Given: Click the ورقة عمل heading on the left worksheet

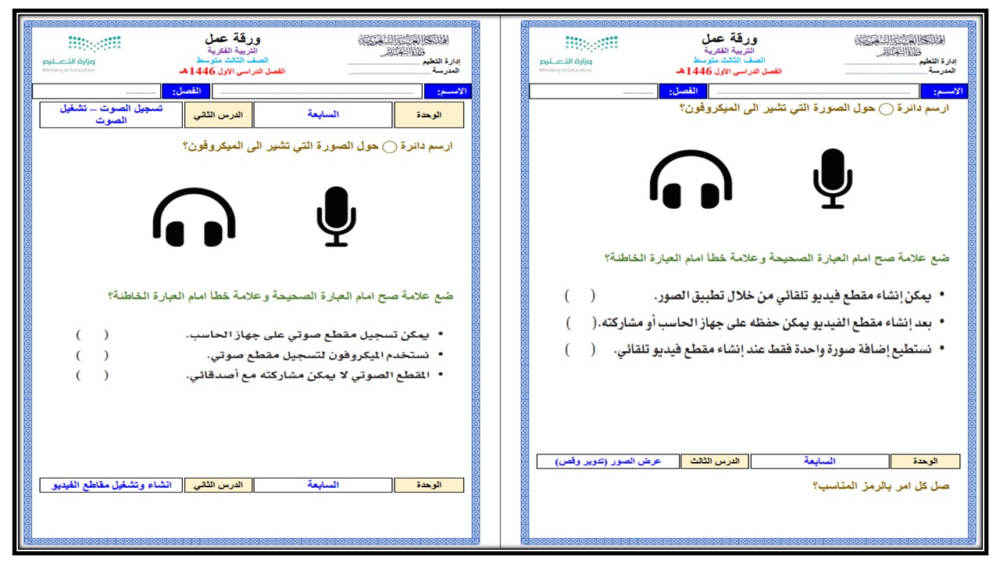Looking at the screenshot, I should click(x=233, y=38).
